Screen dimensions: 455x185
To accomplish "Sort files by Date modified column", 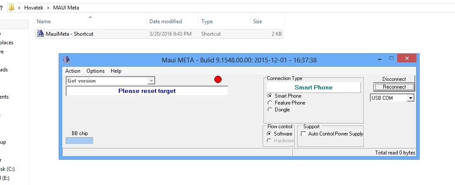I will point(165,22).
